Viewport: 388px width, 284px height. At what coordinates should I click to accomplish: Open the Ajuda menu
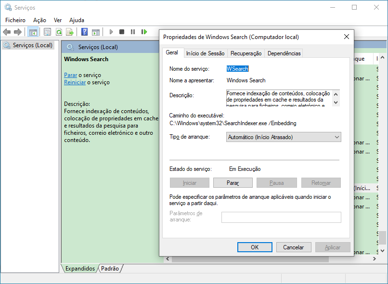point(77,20)
